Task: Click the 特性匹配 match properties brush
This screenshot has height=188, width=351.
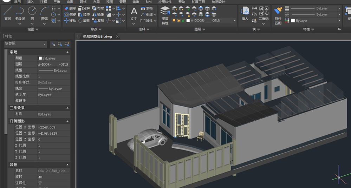Action: click(278, 16)
